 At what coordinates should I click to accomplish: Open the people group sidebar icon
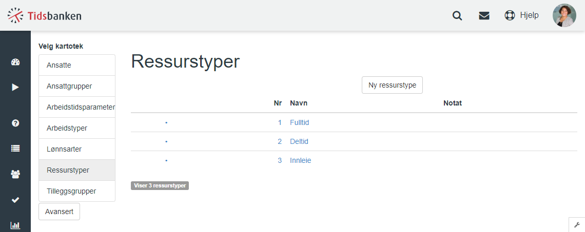[x=15, y=174]
